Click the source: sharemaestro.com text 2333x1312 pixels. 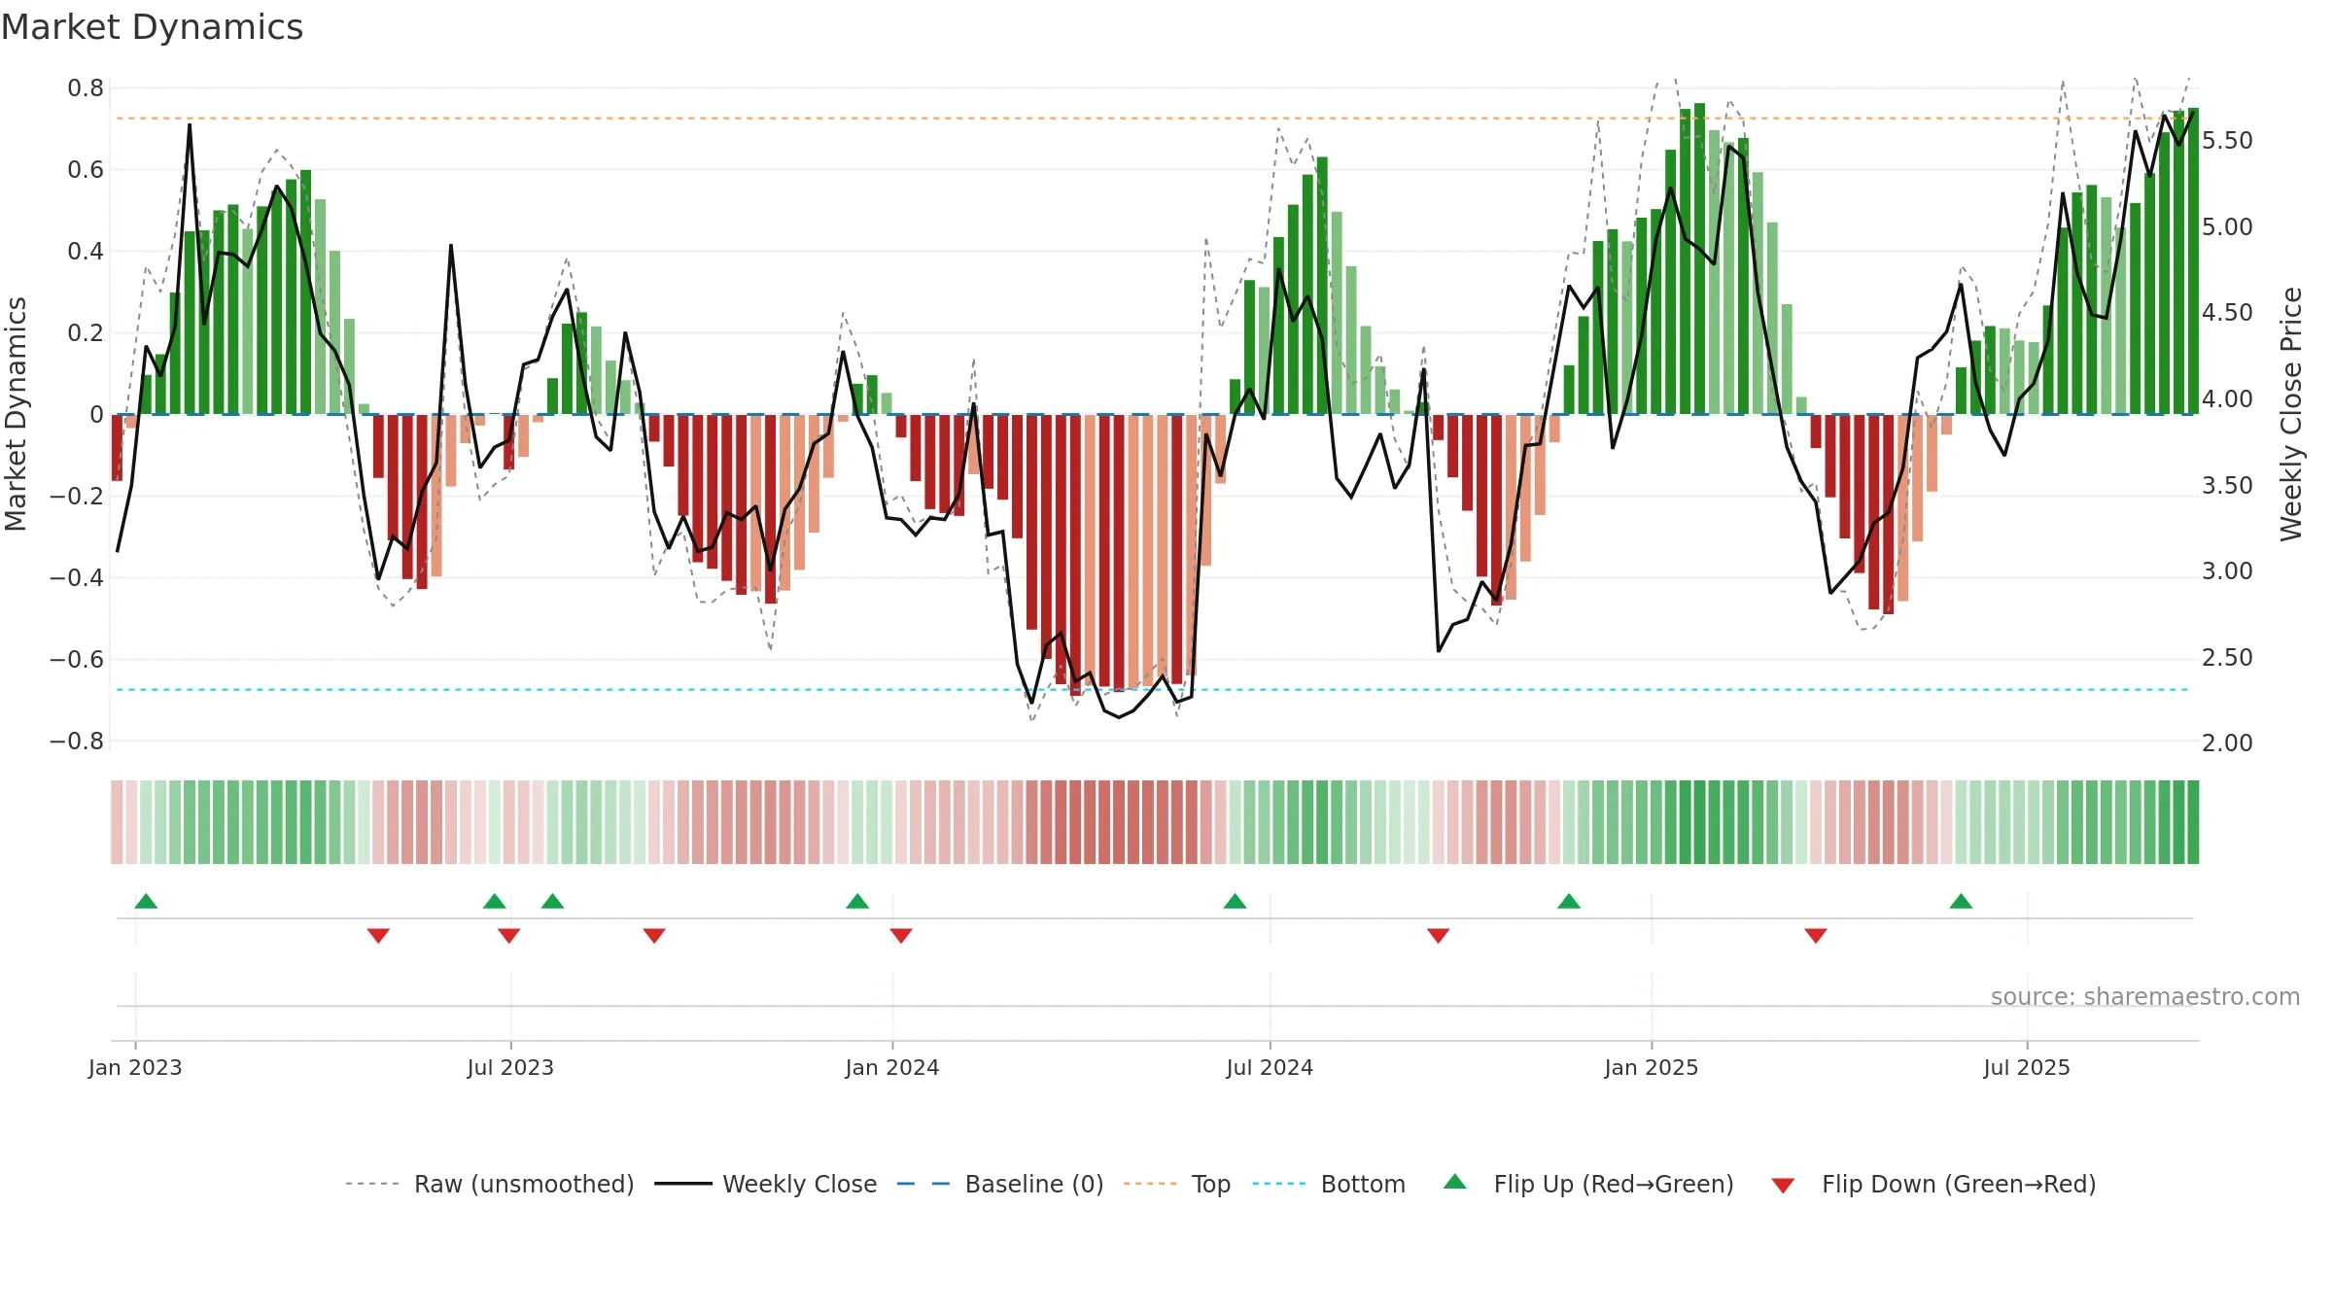pyautogui.click(x=2145, y=996)
